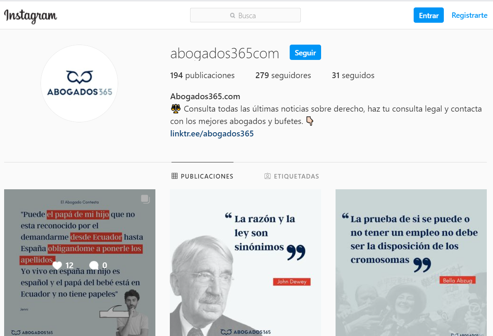Open the Abogados365 profile picture
This screenshot has height=336, width=493.
(79, 83)
